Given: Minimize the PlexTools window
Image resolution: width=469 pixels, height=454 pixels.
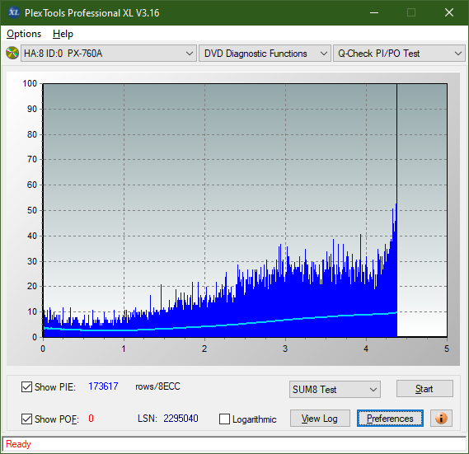Looking at the screenshot, I should 374,12.
